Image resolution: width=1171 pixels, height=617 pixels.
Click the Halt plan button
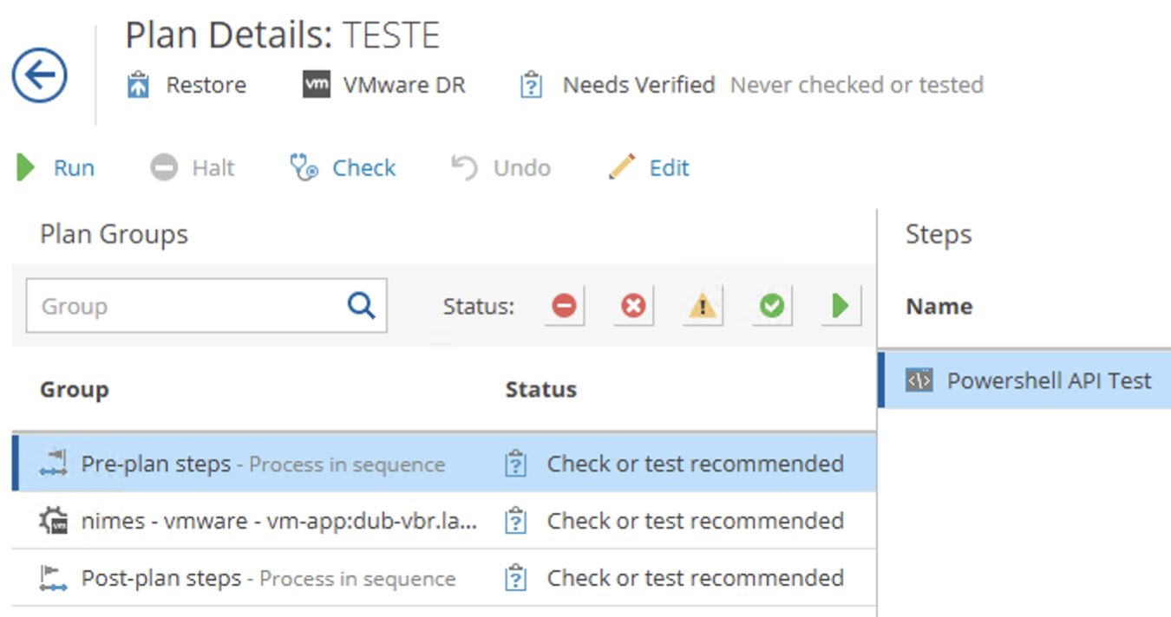click(193, 167)
